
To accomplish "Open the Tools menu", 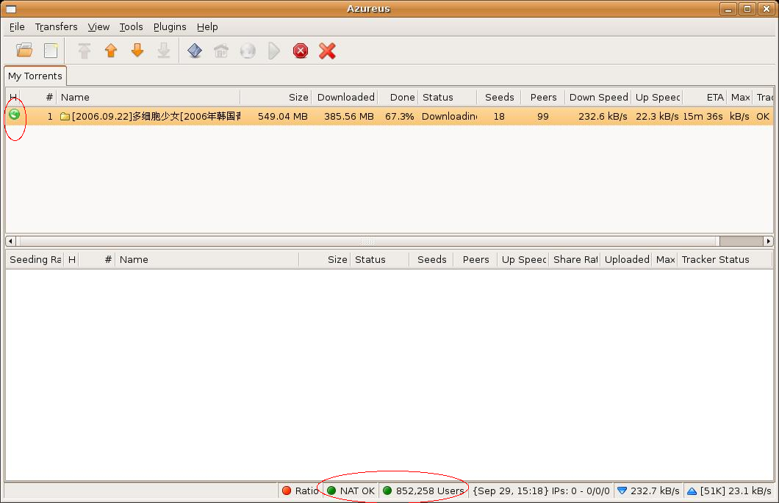I will click(131, 27).
